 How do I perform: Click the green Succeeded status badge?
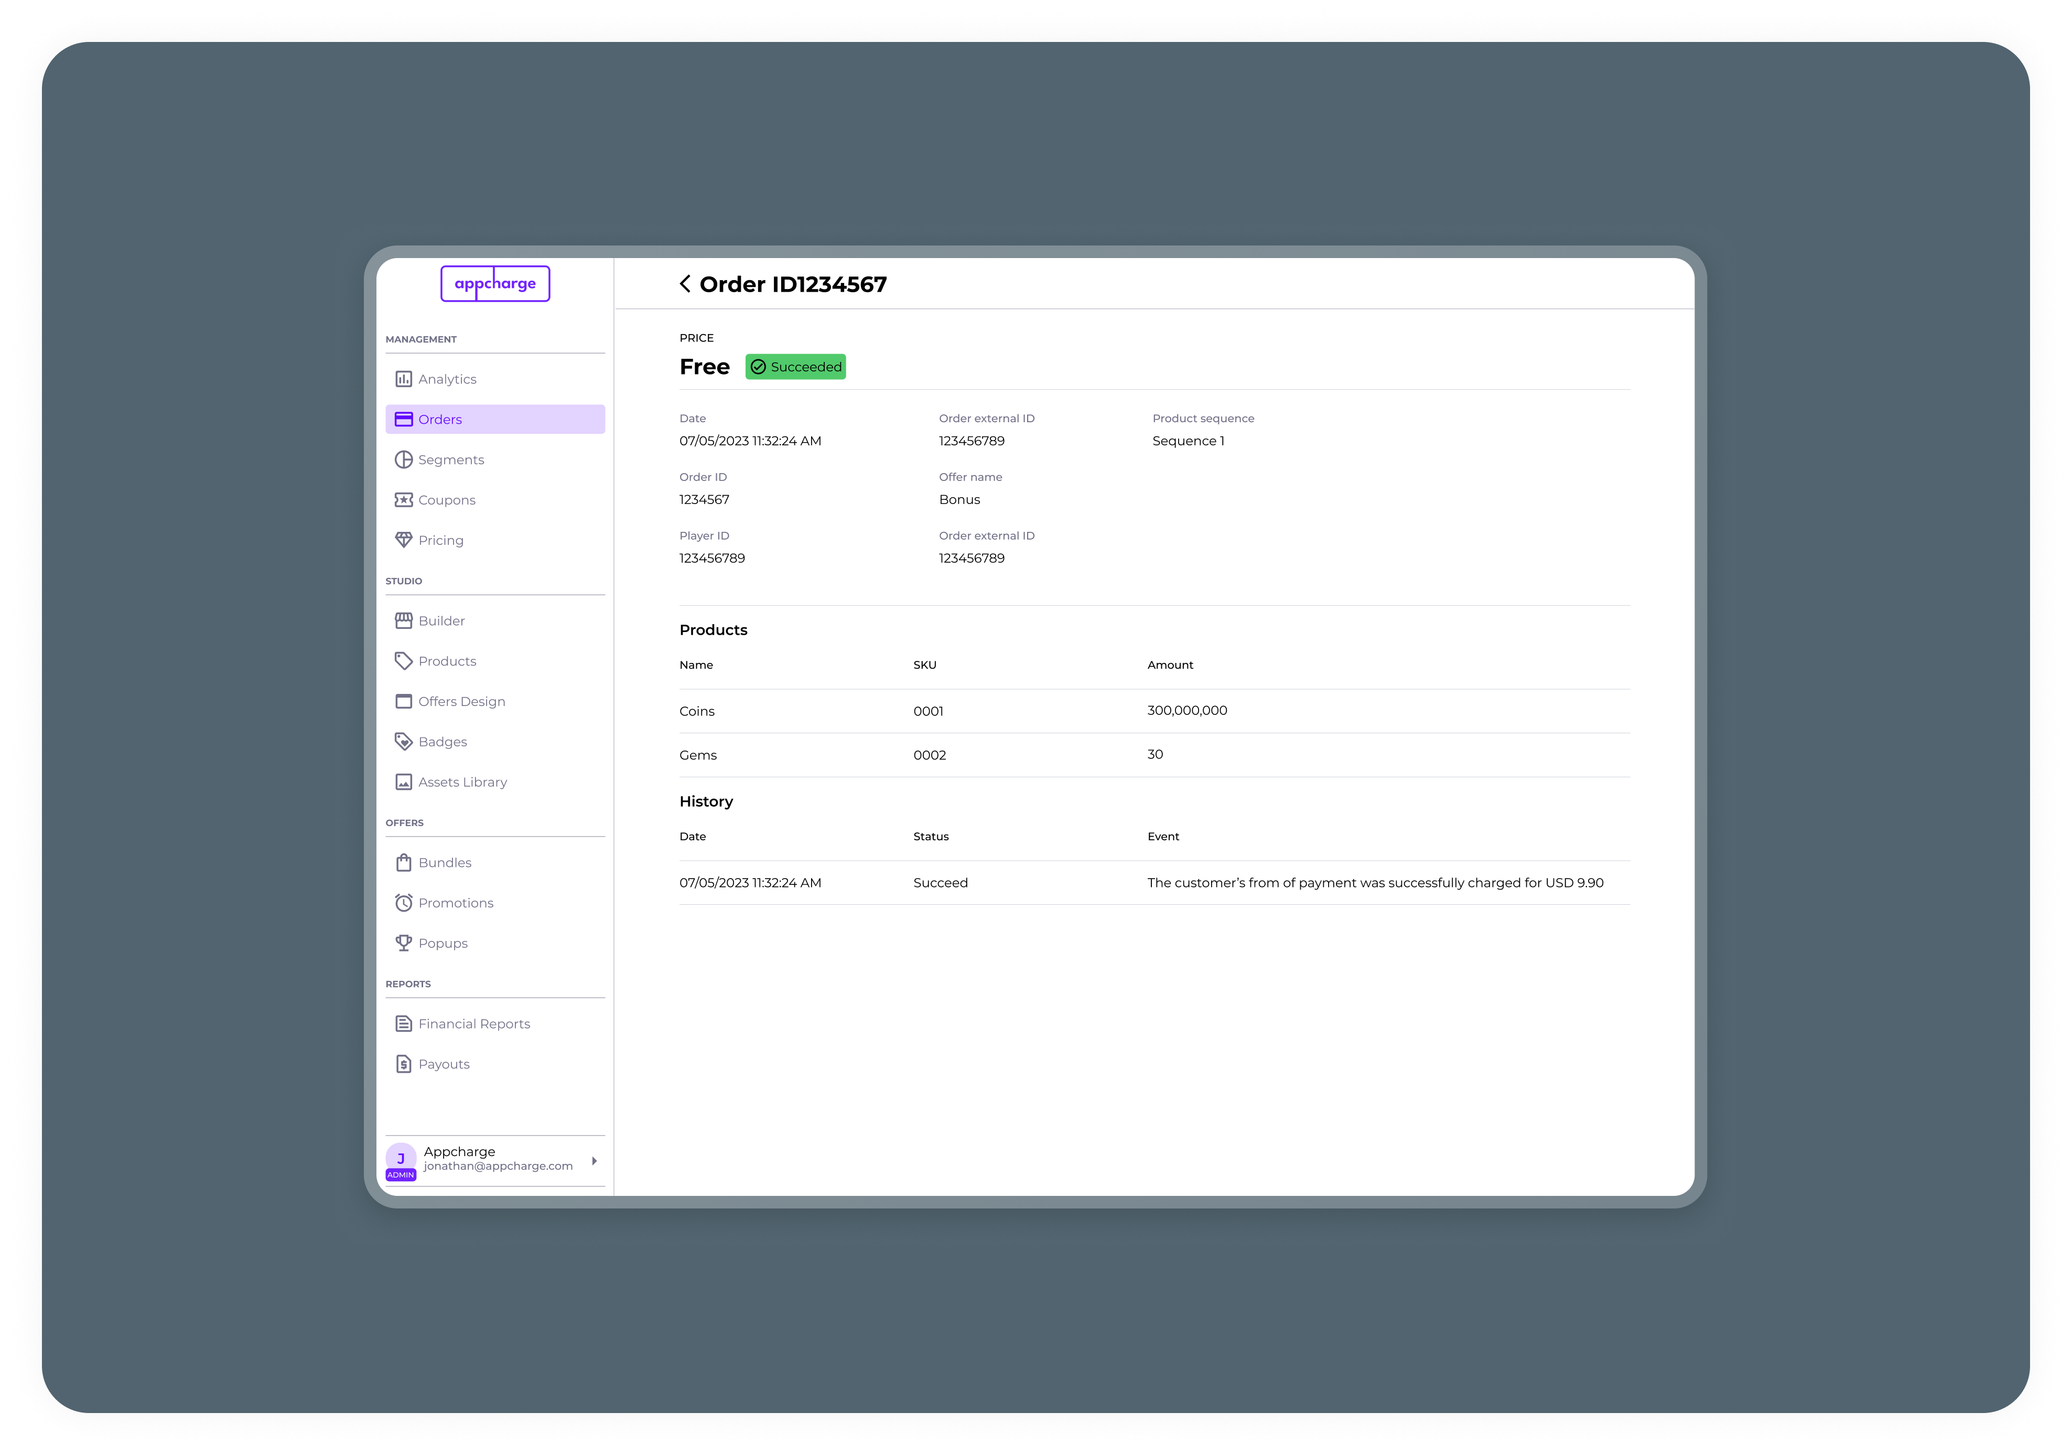[x=795, y=367]
